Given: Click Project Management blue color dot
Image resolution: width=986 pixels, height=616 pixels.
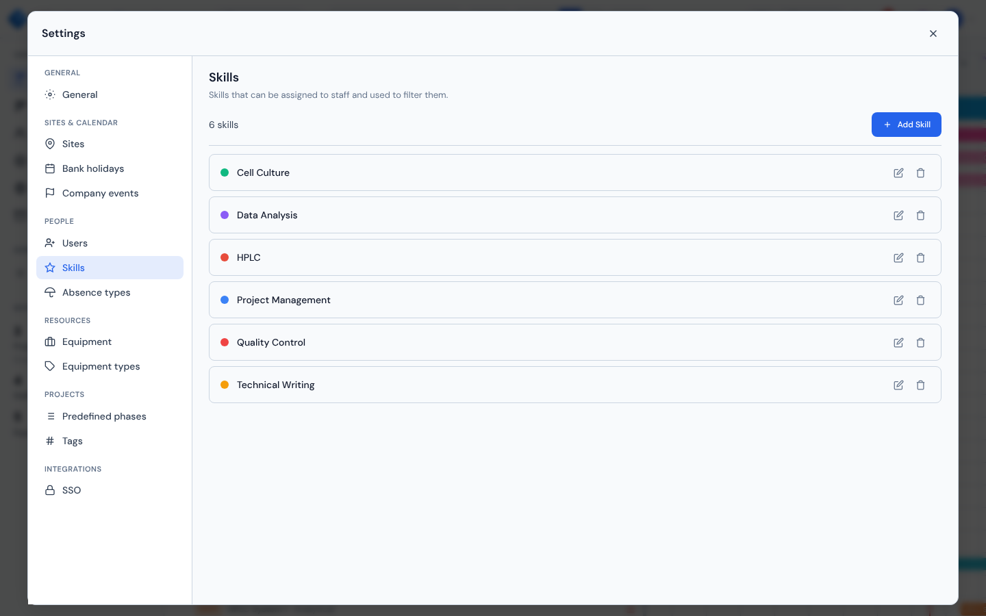Looking at the screenshot, I should click(225, 300).
